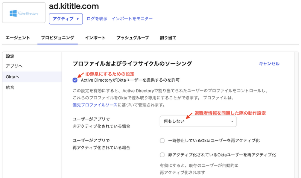Uncheck Active DirectoryがOktaユーザーを提供するのを許可

click(x=75, y=80)
